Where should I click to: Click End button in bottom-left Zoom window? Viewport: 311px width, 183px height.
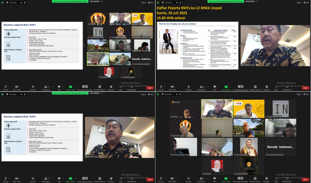click(x=150, y=180)
